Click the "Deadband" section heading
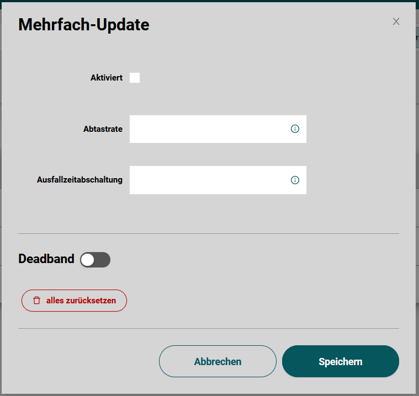The height and width of the screenshot is (396, 419). (46, 259)
